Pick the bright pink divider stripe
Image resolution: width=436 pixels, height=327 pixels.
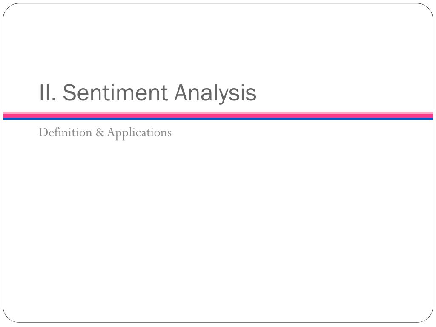point(218,116)
